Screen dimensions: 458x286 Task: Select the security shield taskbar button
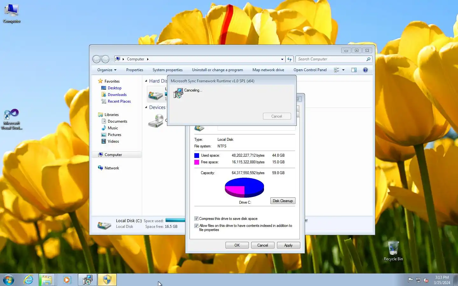click(107, 280)
